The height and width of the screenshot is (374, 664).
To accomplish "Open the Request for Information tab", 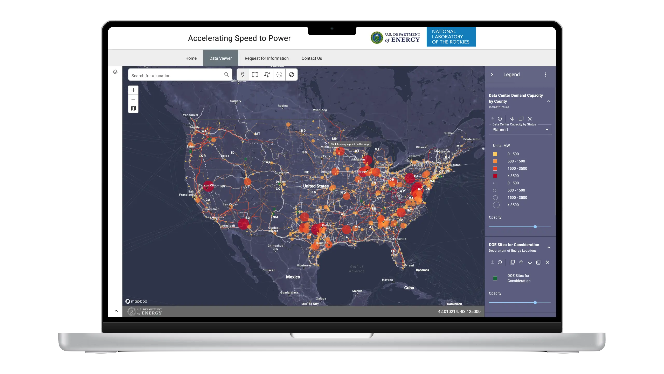I will [267, 58].
